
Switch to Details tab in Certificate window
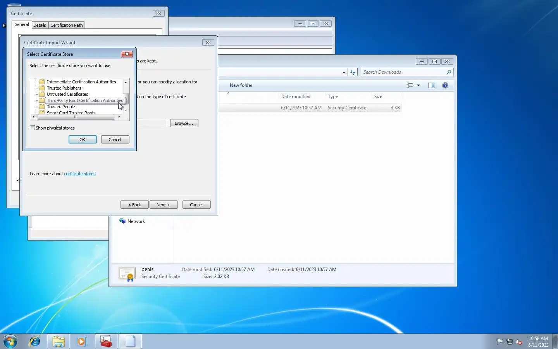coord(40,25)
